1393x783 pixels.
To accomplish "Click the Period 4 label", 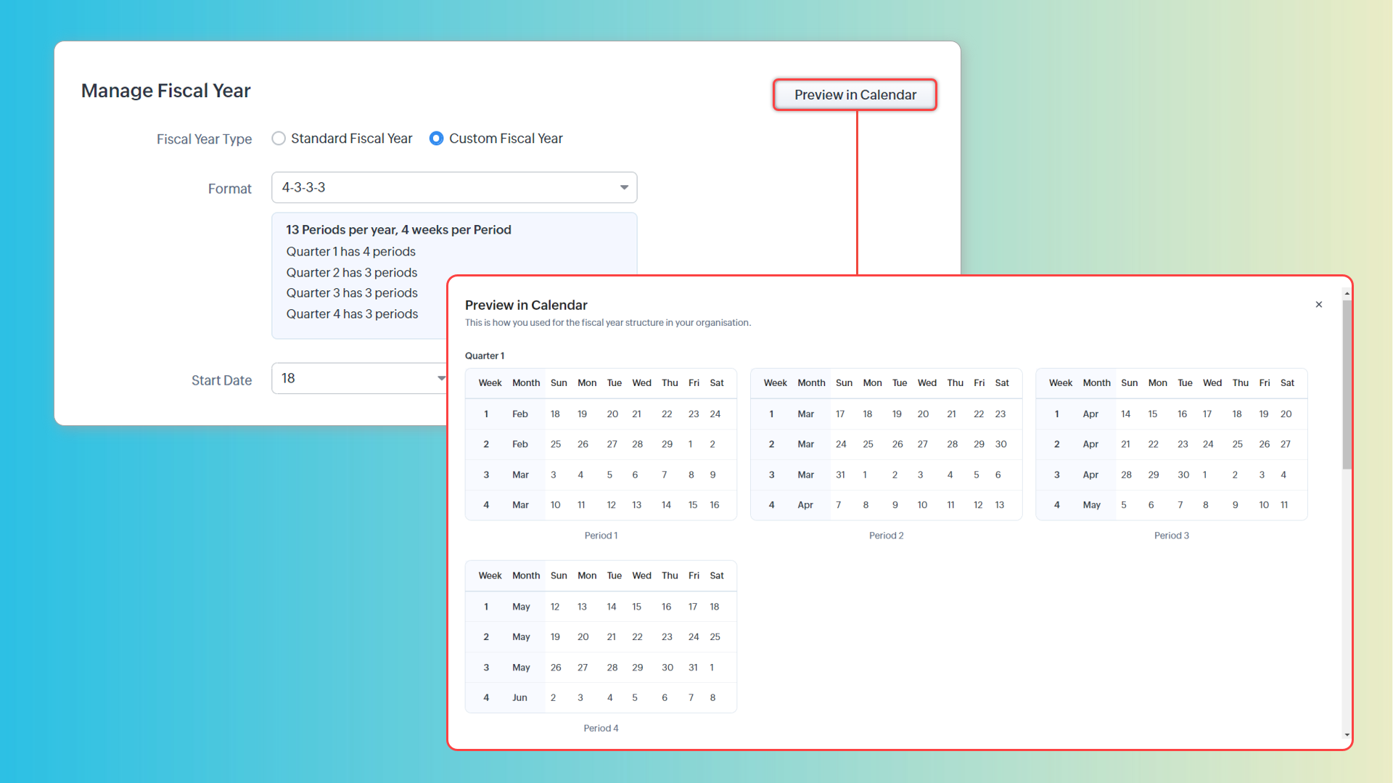I will point(601,728).
